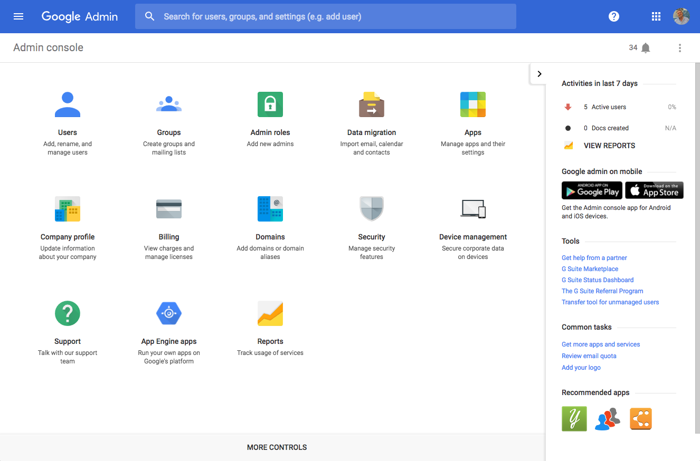Open the Billing credit card icon
The width and height of the screenshot is (700, 461).
[169, 209]
